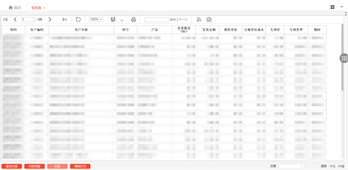Click the save/export disk icon
This screenshot has height=170, width=348.
(113, 19)
